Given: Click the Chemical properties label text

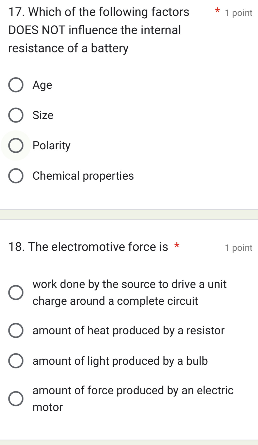Looking at the screenshot, I should [83, 176].
